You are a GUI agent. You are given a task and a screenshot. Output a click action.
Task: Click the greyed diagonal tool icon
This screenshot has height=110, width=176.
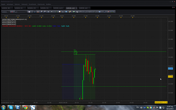click(90, 12)
